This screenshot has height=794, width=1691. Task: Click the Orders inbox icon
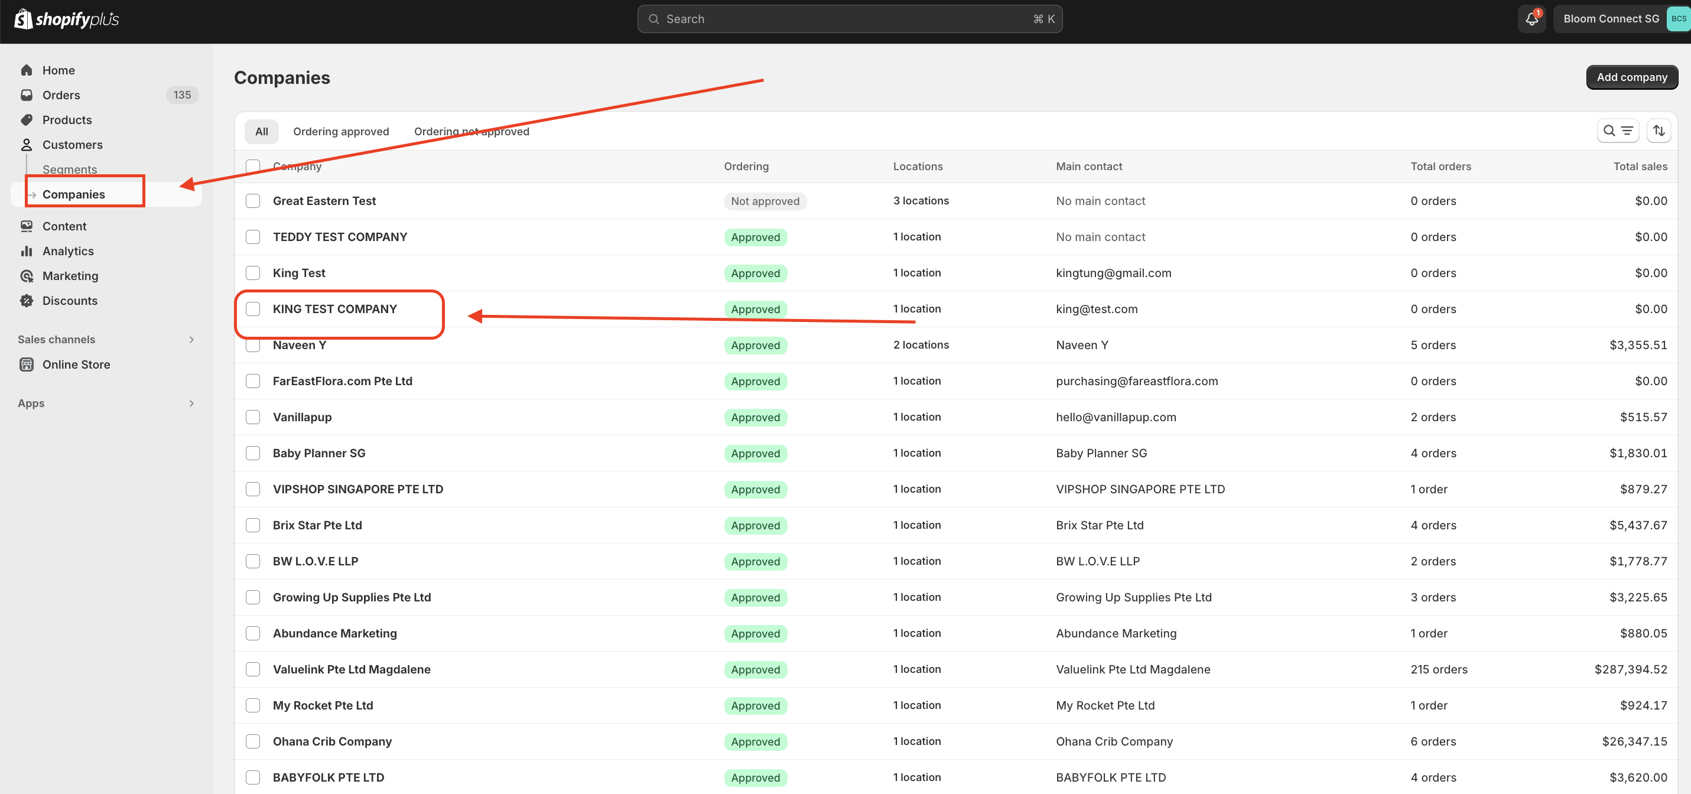point(27,95)
